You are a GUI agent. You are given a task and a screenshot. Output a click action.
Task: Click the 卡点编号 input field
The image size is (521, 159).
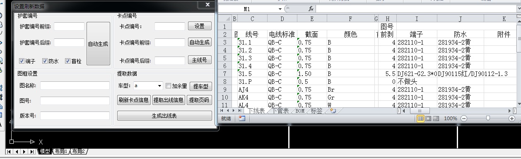169,26
